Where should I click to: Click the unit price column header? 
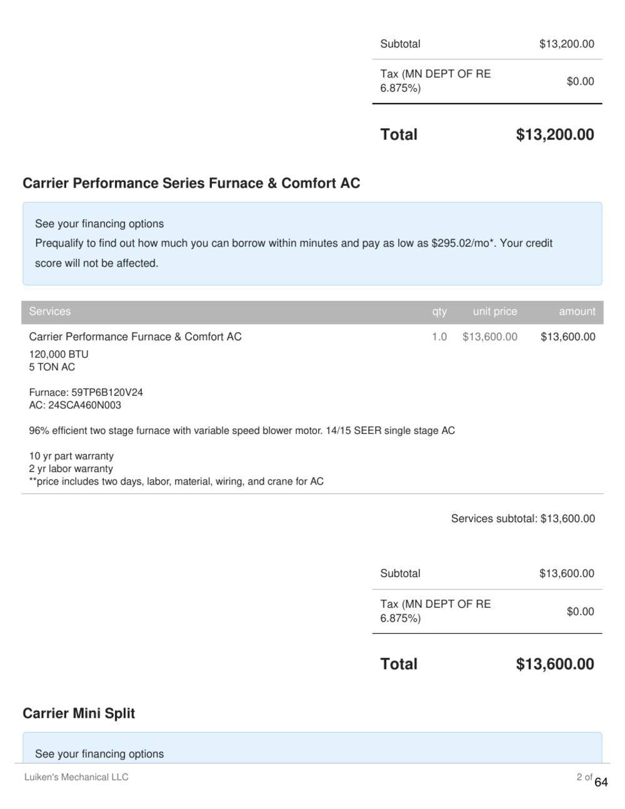point(495,311)
